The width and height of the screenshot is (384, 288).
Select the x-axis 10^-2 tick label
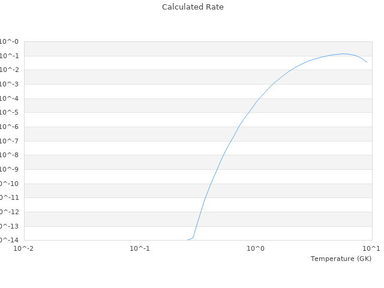[x=24, y=248]
